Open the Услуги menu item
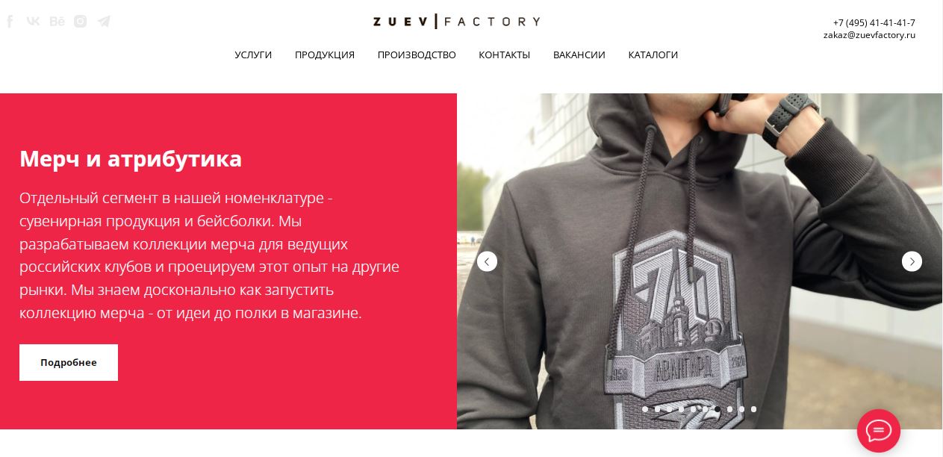The width and height of the screenshot is (943, 457). [253, 55]
